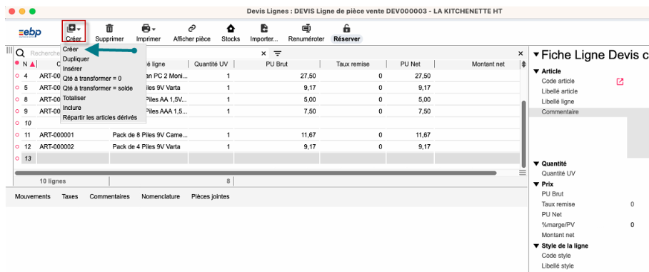Collapse the Fiche Ligne Devis panel
Image resolution: width=649 pixels, height=272 pixels.
click(x=536, y=55)
